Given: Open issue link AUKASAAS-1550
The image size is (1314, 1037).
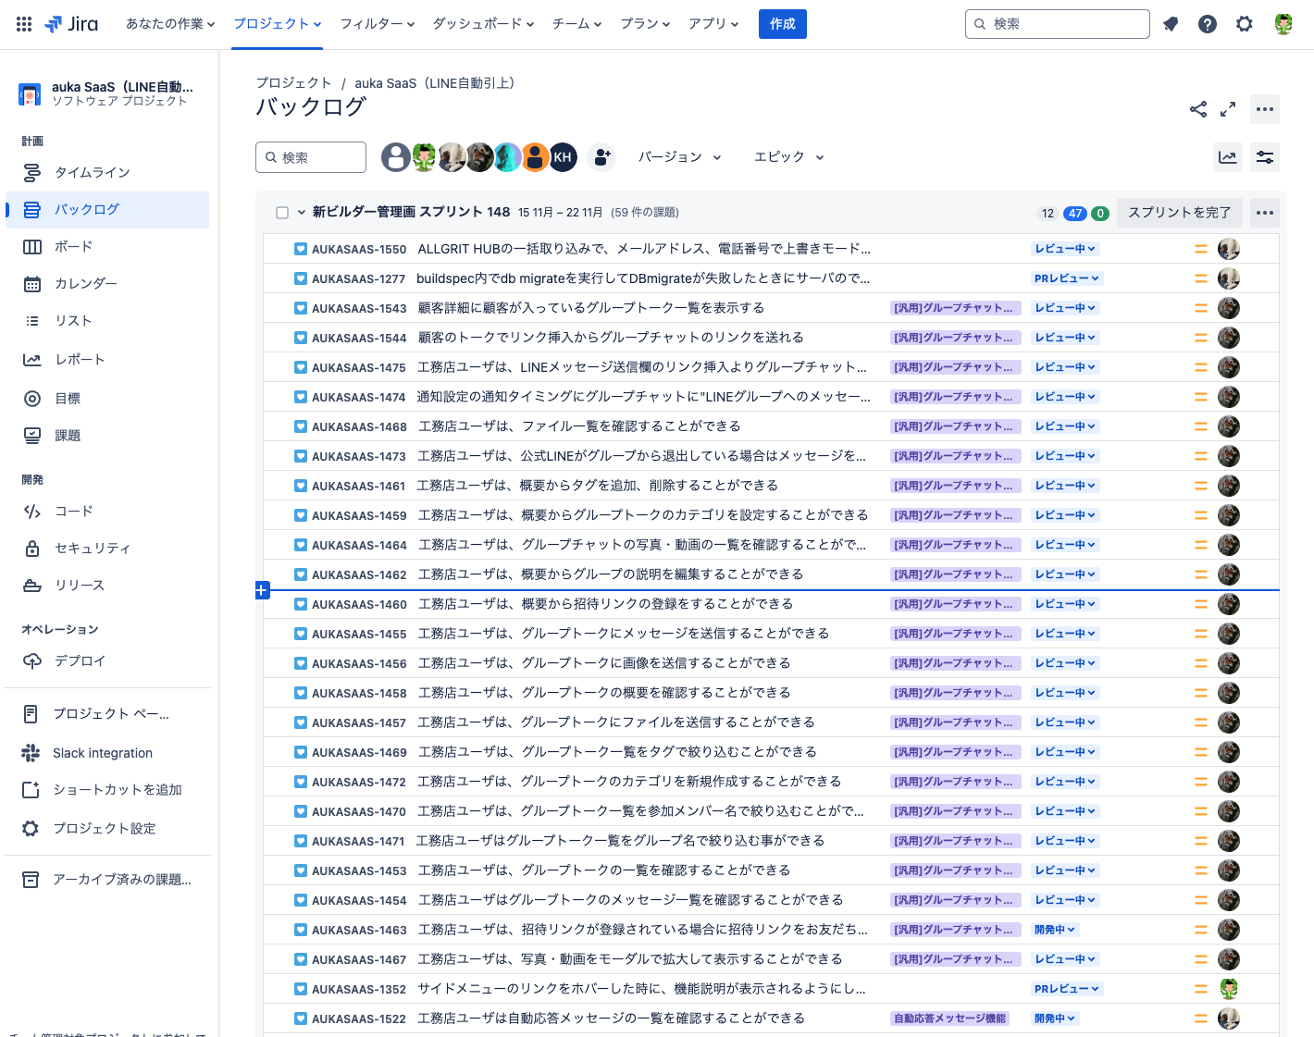Looking at the screenshot, I should pos(359,249).
